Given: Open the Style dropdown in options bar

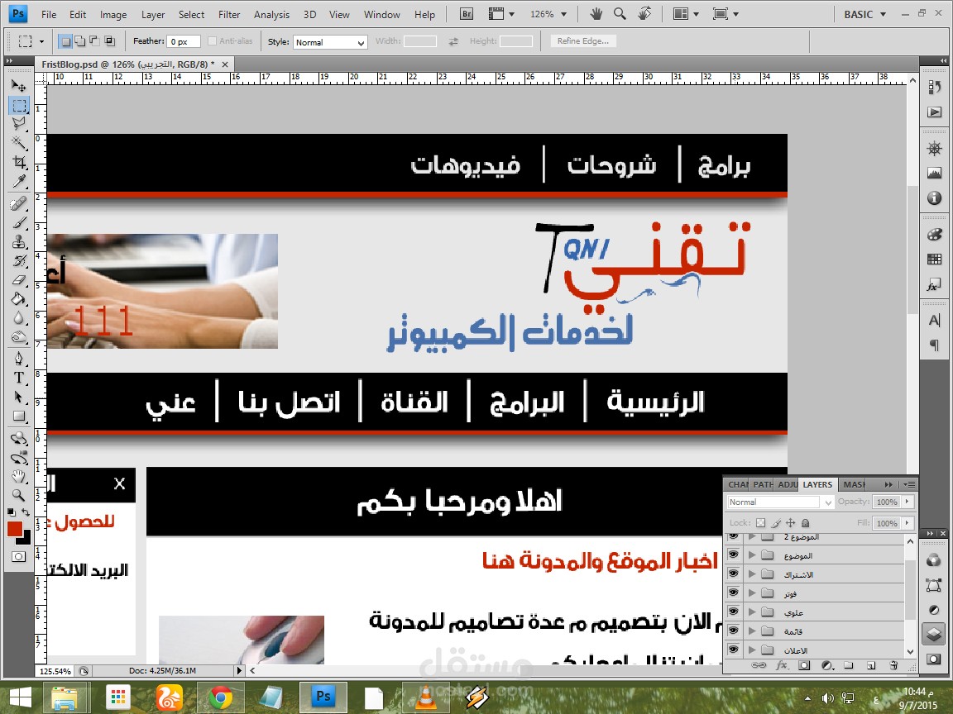Looking at the screenshot, I should [x=331, y=42].
